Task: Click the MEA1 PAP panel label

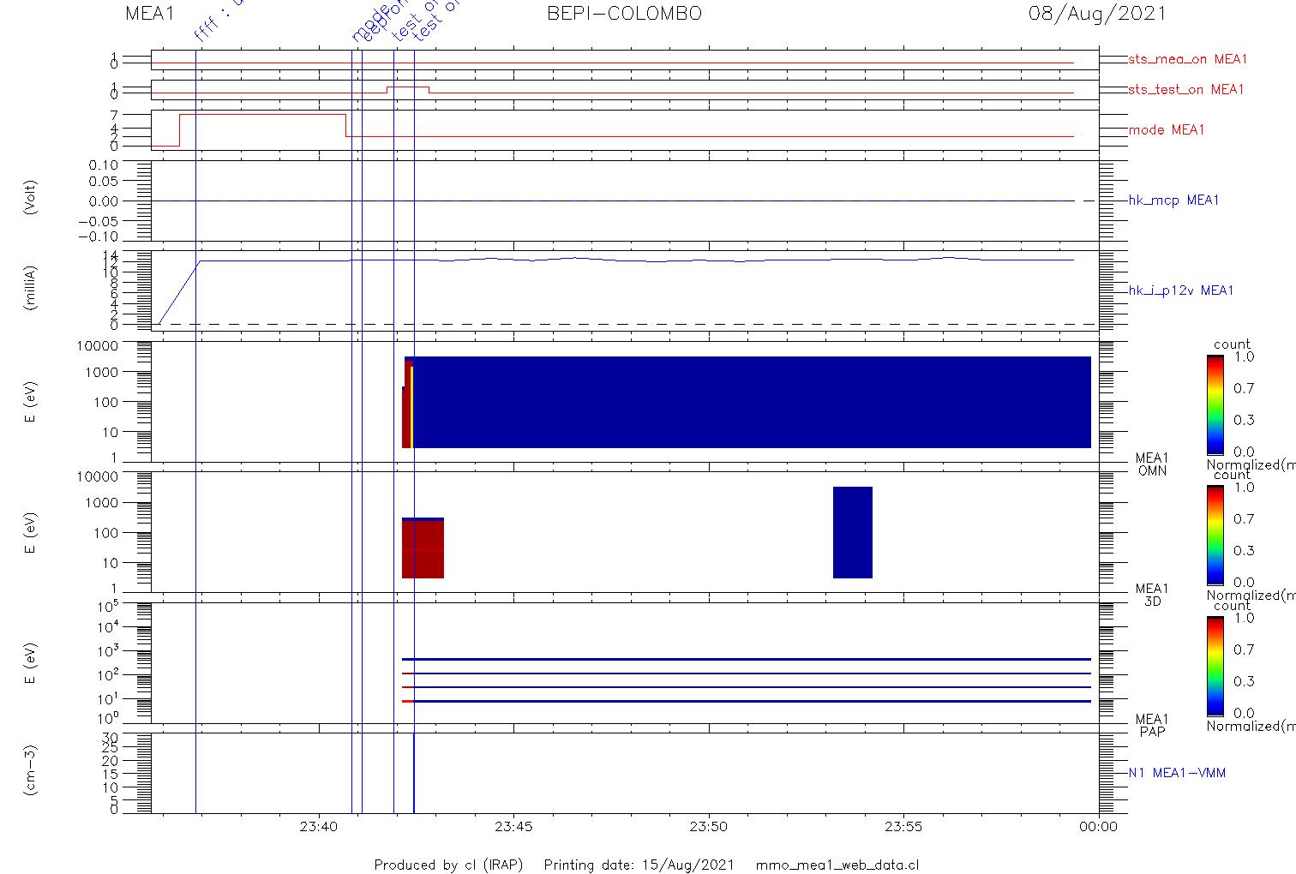Action: pyautogui.click(x=1152, y=725)
